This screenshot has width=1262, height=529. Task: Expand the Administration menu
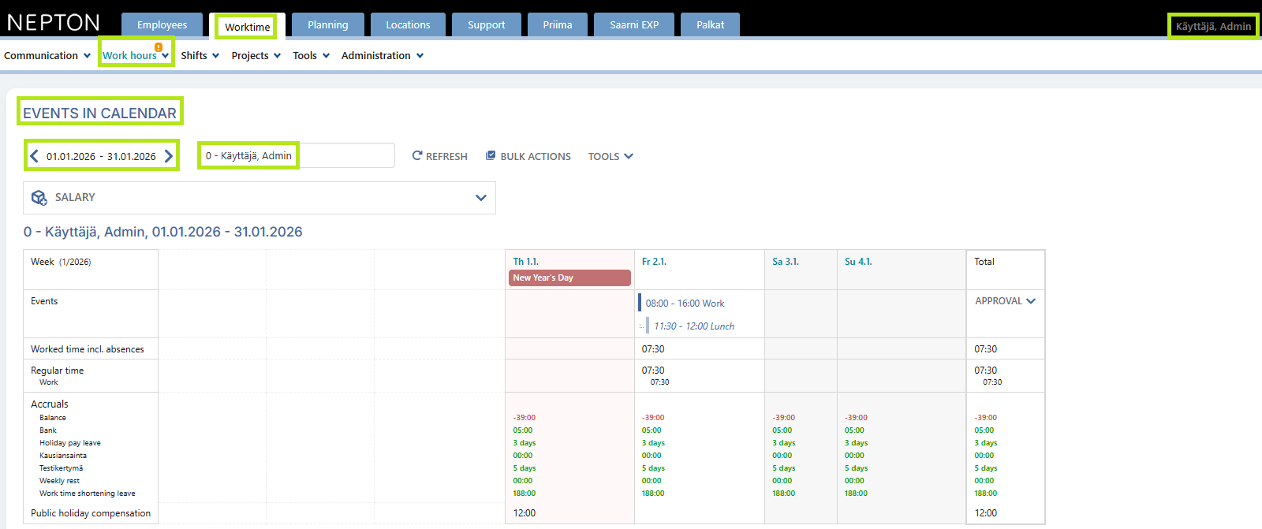[x=383, y=56]
